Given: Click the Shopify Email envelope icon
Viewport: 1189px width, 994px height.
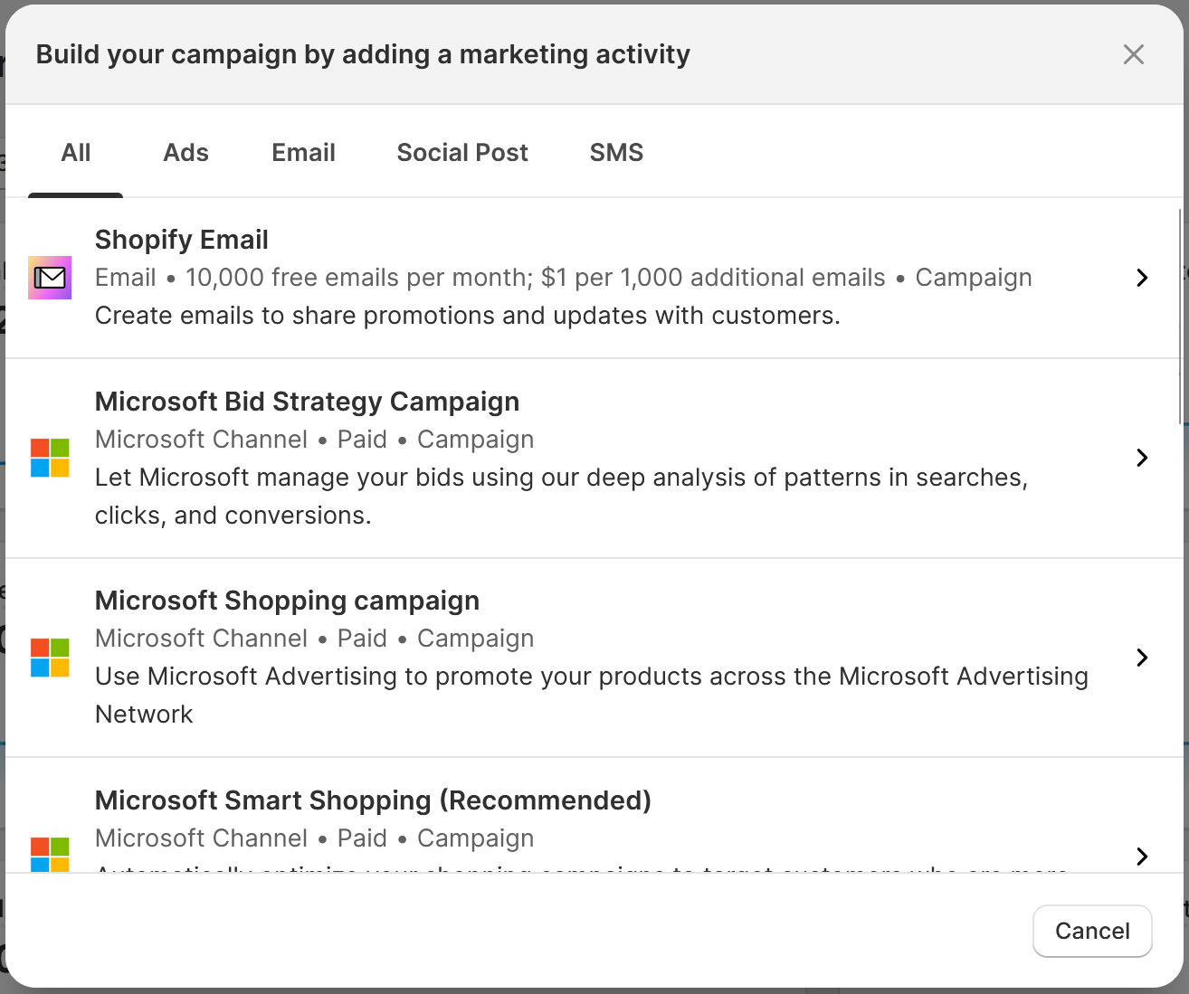Looking at the screenshot, I should 50,278.
